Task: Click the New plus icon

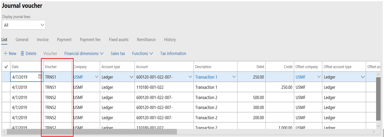Action: [x=5, y=53]
